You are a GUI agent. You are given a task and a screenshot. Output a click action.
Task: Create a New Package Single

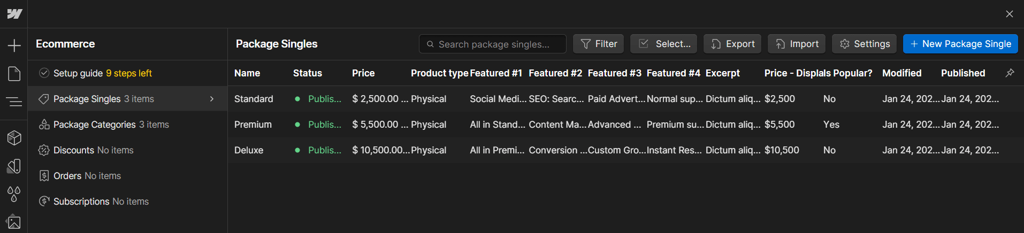(x=960, y=44)
